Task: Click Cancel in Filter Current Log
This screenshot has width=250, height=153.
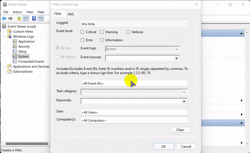Action: click(x=186, y=146)
